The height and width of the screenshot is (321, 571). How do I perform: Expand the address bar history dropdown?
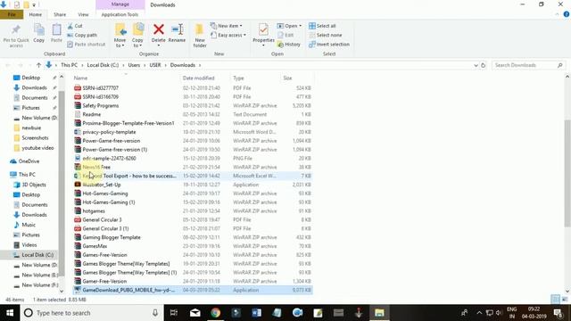[476, 65]
